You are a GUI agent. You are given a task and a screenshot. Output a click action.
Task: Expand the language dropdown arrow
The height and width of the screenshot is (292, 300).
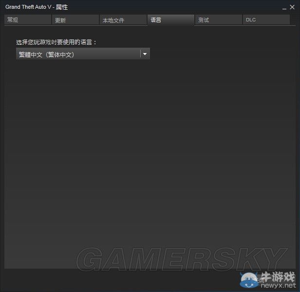click(x=145, y=54)
